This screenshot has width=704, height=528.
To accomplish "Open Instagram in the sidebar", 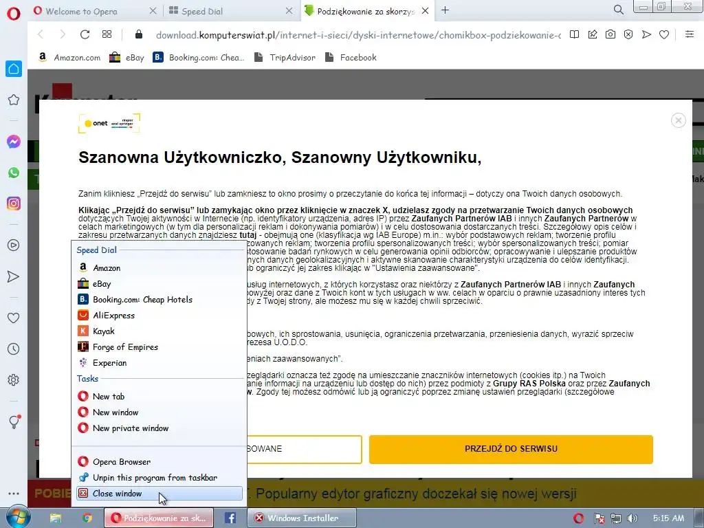I will coord(14,203).
